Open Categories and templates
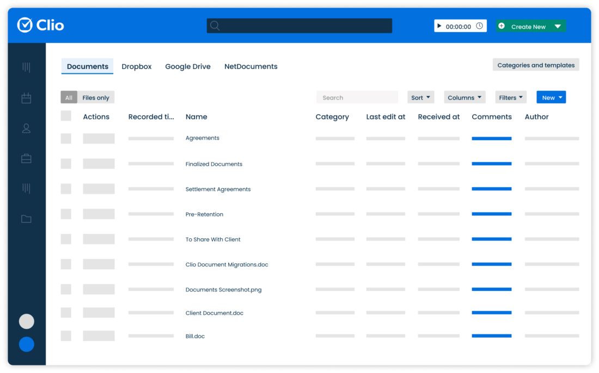Screen dimensions: 599x373 [535, 64]
